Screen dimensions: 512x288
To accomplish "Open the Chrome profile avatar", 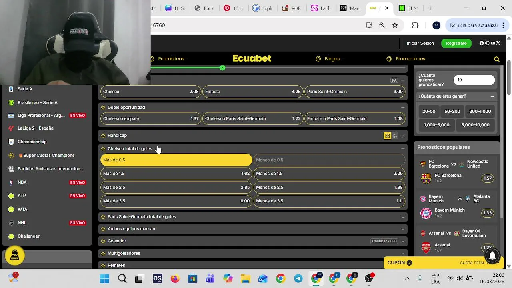I will pyautogui.click(x=436, y=25).
